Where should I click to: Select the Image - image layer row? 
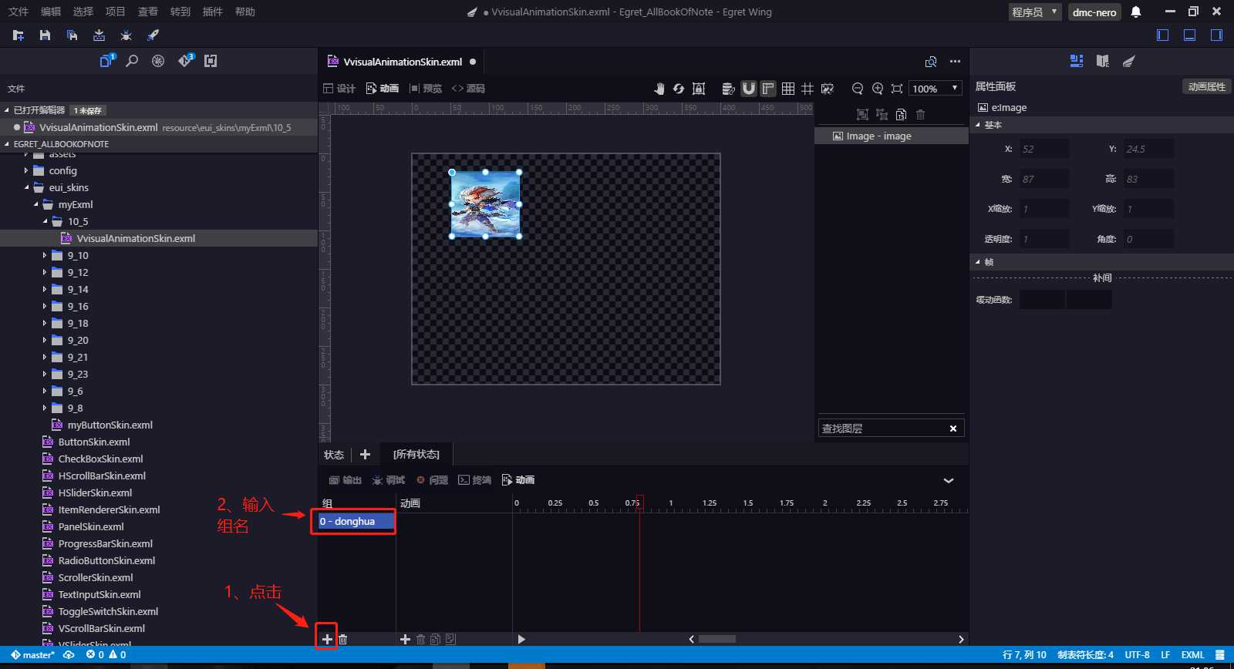[x=892, y=136]
